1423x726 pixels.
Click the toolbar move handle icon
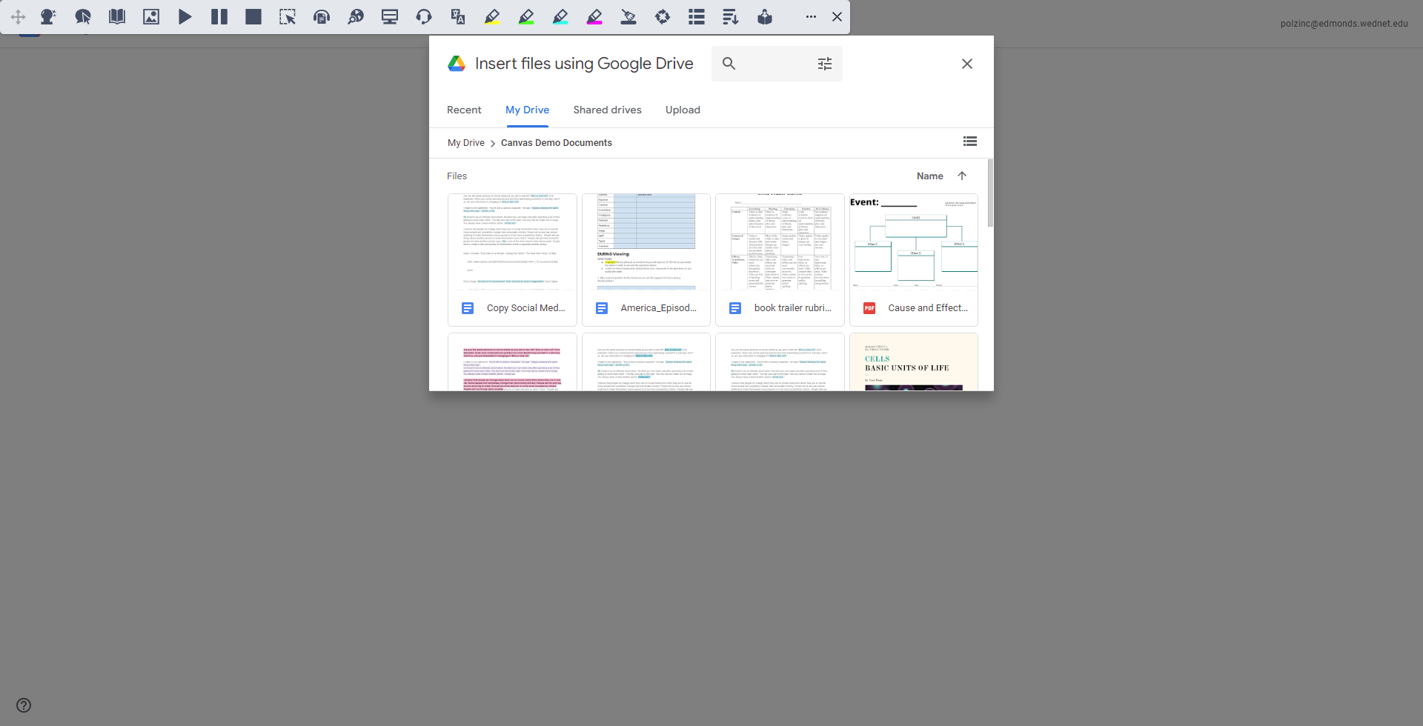[19, 16]
